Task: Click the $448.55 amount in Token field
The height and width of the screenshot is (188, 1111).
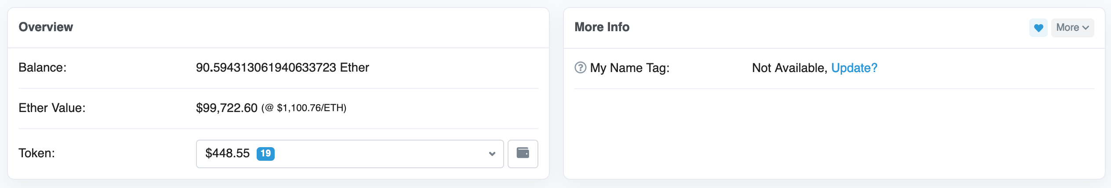Action: click(227, 153)
